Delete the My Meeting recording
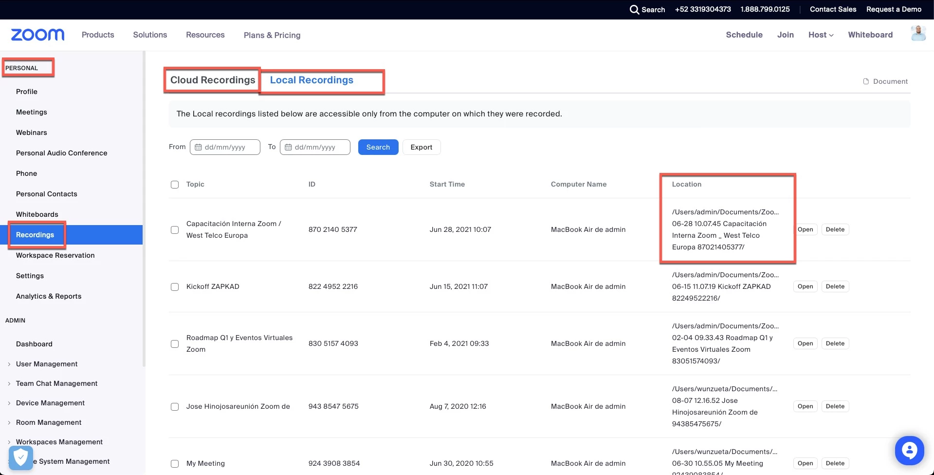The height and width of the screenshot is (475, 934). click(x=835, y=463)
